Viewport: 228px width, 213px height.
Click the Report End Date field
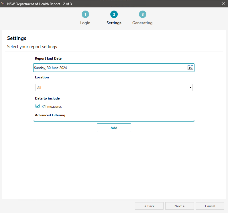[114, 68]
